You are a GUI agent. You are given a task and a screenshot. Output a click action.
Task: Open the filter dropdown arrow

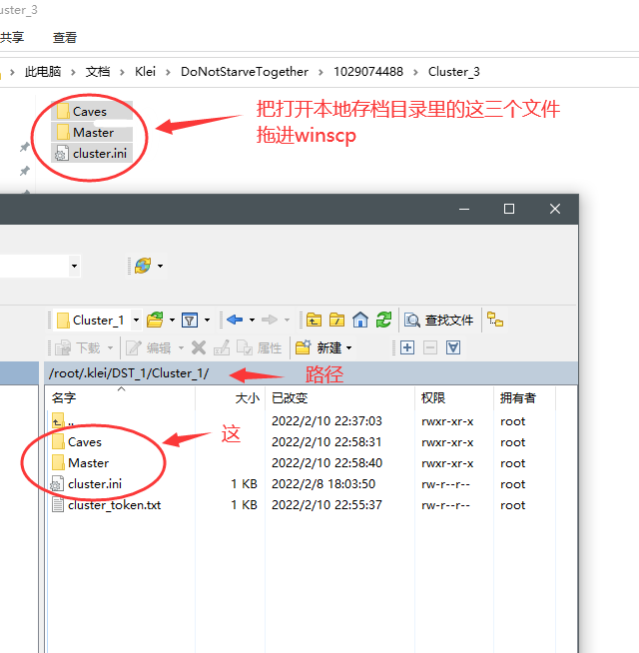207,321
